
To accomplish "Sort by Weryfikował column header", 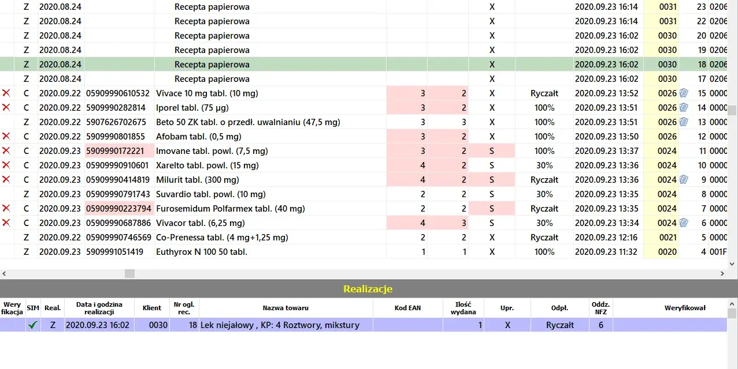I will pyautogui.click(x=670, y=308).
